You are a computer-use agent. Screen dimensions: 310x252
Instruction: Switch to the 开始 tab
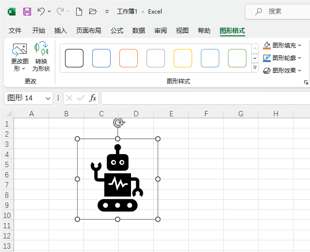[39, 31]
